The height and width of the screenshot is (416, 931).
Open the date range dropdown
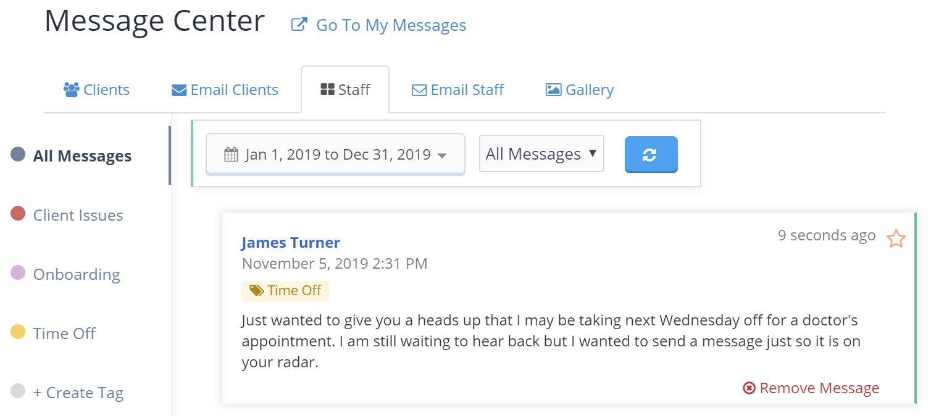click(335, 154)
